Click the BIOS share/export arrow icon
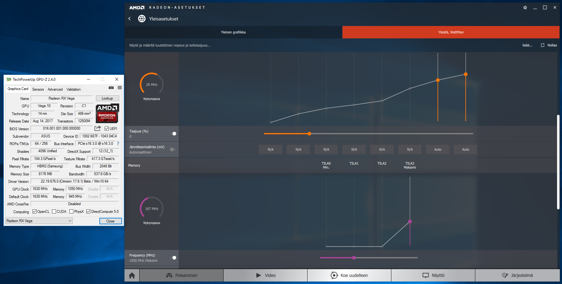 98,128
